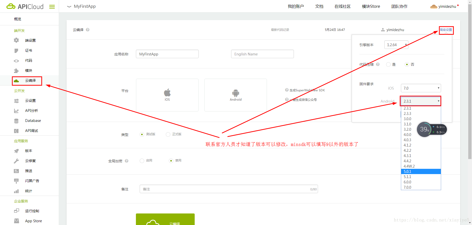Select 否 for 代码压缩
Image resolution: width=472 pixels, height=225 pixels.
(407, 64)
